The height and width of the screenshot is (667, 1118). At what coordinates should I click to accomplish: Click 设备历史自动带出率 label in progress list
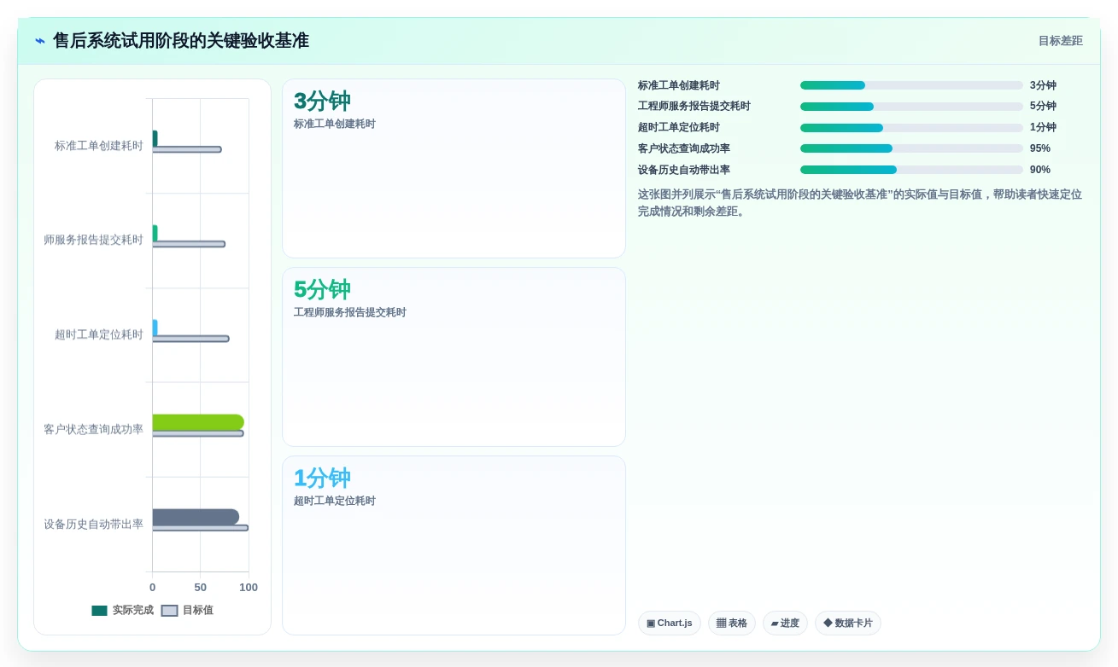(x=684, y=170)
